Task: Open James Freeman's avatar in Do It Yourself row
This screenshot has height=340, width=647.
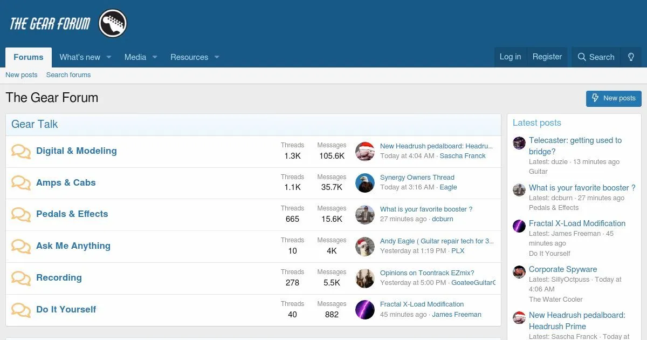Action: [x=365, y=310]
